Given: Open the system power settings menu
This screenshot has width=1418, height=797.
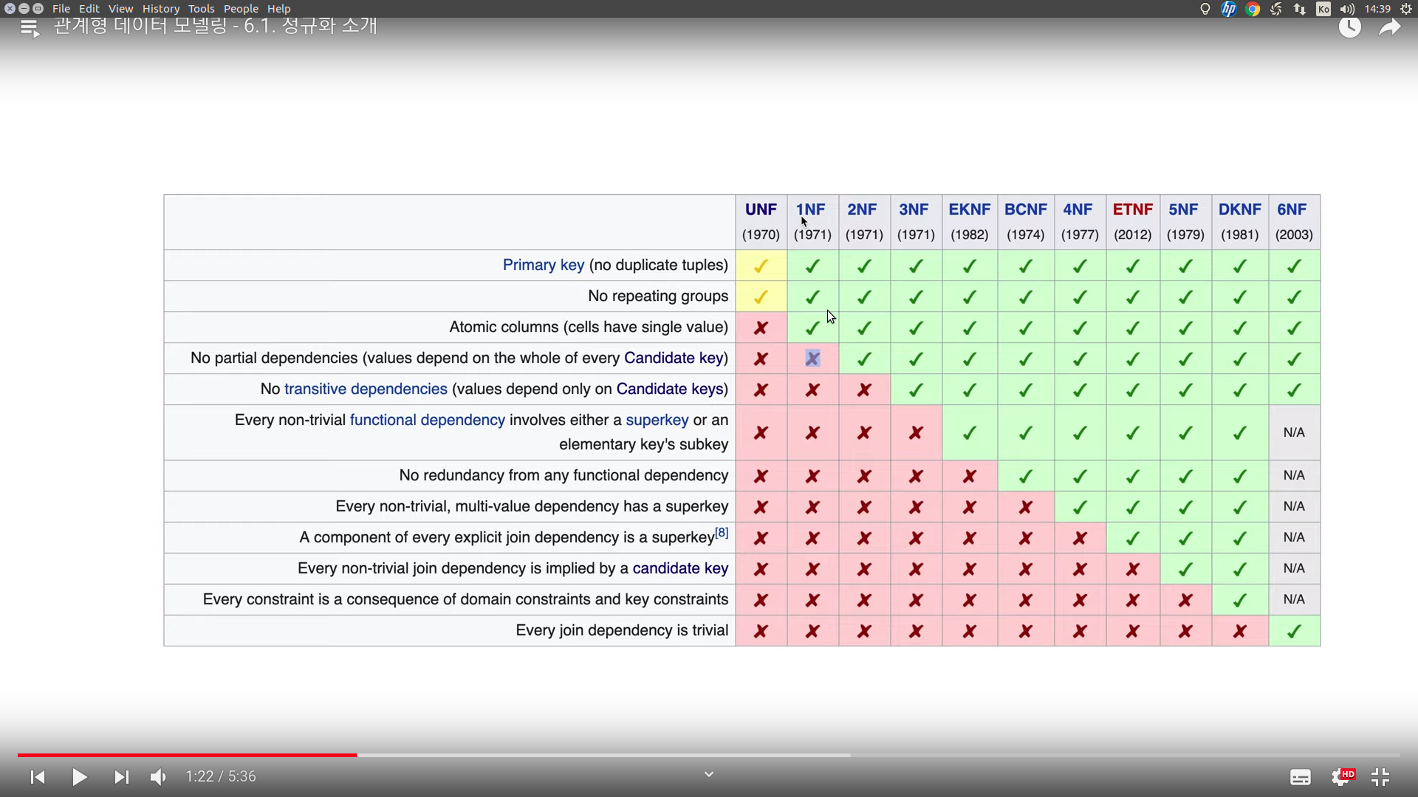Looking at the screenshot, I should pos(1405,9).
